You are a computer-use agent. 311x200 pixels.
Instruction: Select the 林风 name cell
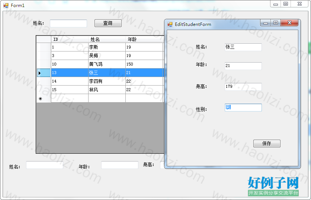(107, 90)
